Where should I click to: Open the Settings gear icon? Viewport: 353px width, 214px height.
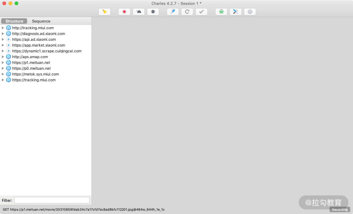[250, 12]
